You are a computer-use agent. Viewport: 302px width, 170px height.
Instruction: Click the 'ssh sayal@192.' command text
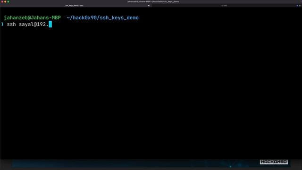point(27,25)
